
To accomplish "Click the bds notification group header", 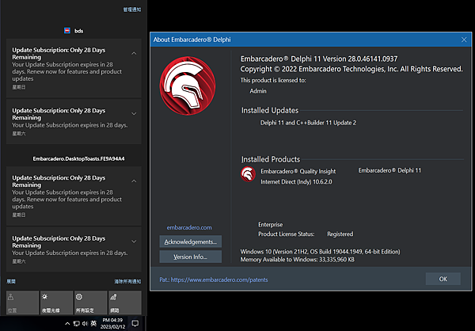I will [x=74, y=31].
